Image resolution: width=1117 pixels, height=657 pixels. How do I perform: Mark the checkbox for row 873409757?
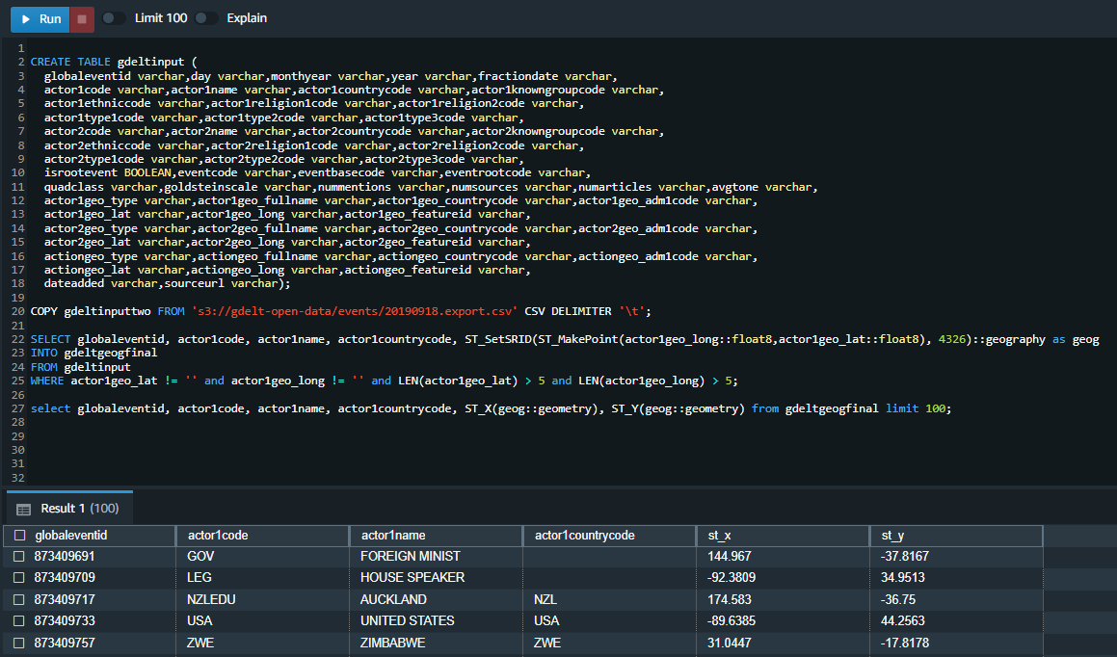[x=19, y=642]
